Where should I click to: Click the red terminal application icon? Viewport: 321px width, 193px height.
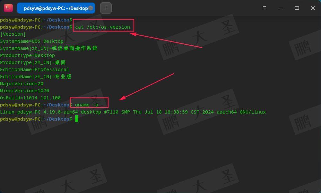point(8,8)
